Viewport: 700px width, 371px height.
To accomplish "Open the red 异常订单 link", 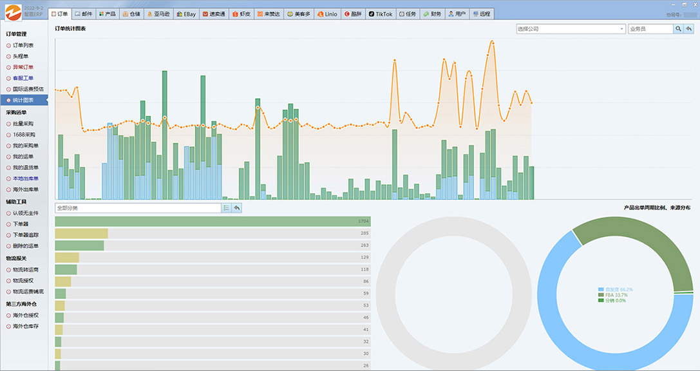I will (x=23, y=67).
